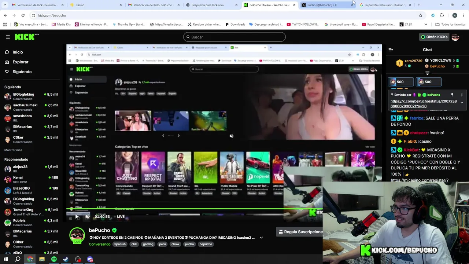Select the gaming tag

tap(148, 244)
